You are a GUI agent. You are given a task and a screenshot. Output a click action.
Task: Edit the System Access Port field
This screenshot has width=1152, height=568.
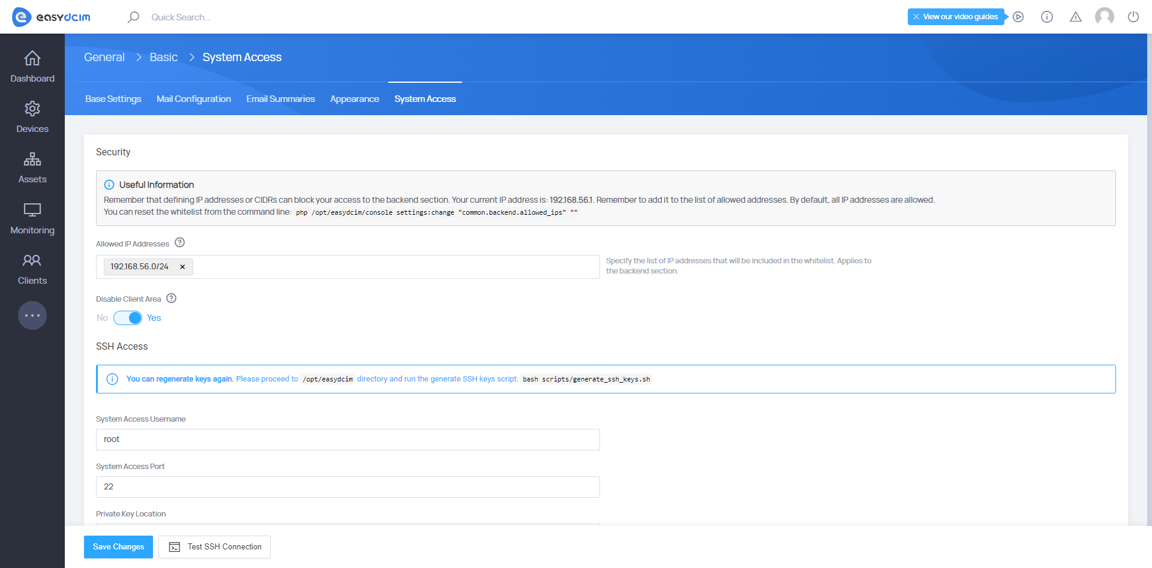[x=348, y=487]
